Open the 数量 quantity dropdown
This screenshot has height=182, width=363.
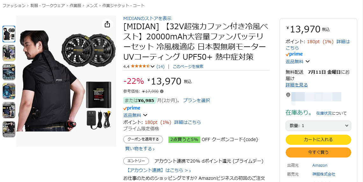(x=318, y=126)
